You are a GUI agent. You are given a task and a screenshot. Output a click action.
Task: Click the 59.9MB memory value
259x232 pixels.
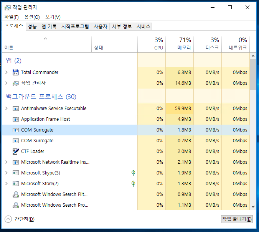pos(183,109)
